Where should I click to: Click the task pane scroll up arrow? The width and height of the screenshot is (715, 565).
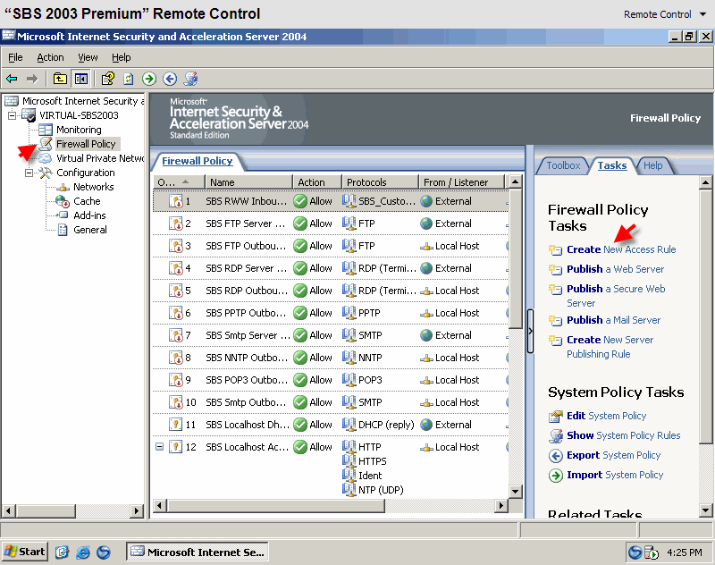[x=705, y=183]
